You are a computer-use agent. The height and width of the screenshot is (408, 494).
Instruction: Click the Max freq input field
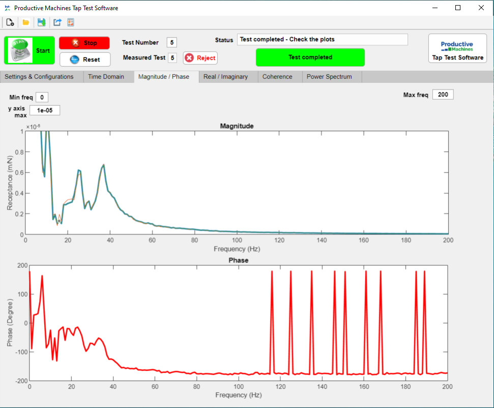pos(443,95)
